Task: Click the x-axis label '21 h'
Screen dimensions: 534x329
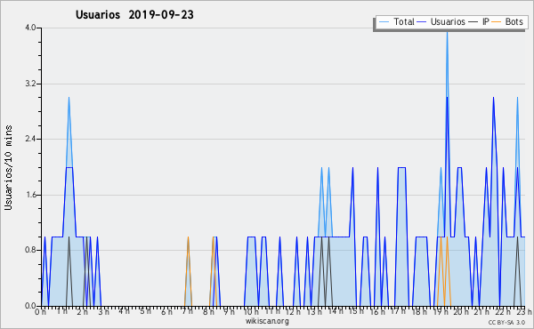Action: click(x=482, y=312)
